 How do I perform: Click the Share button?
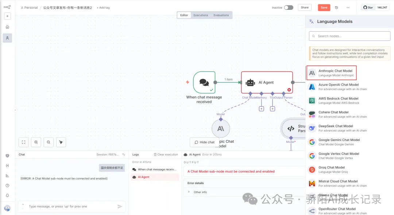click(x=305, y=8)
